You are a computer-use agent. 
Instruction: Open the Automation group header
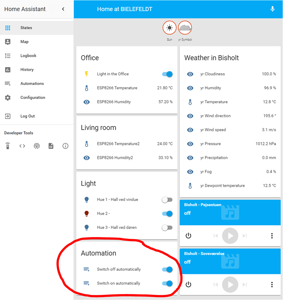(98, 253)
